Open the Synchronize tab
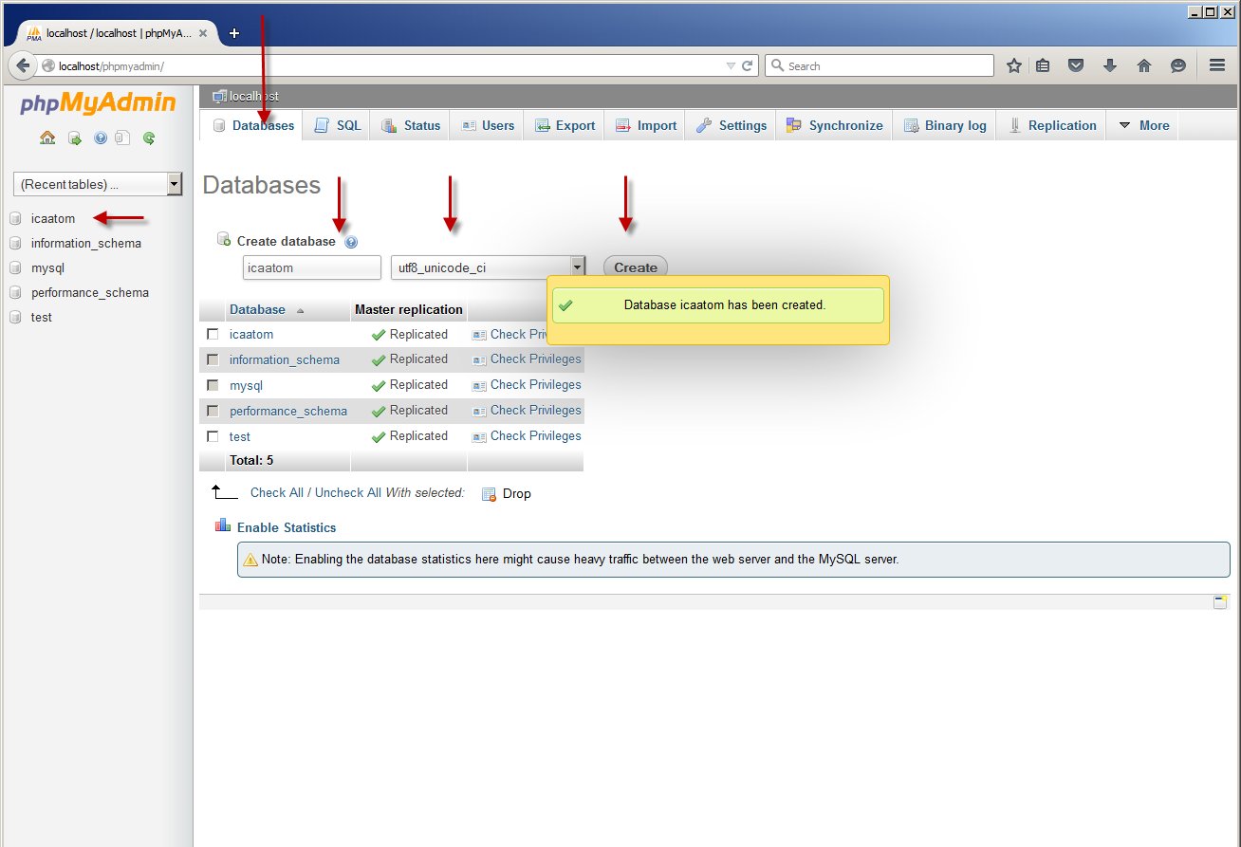1241x847 pixels. 834,125
